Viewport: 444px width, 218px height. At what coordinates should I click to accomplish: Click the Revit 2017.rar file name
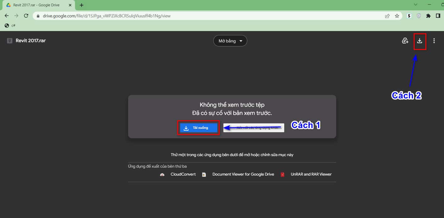click(31, 41)
